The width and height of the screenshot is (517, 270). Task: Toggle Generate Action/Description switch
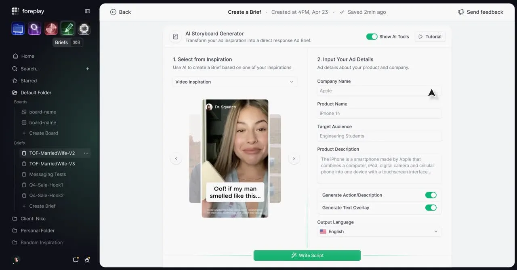[431, 195]
